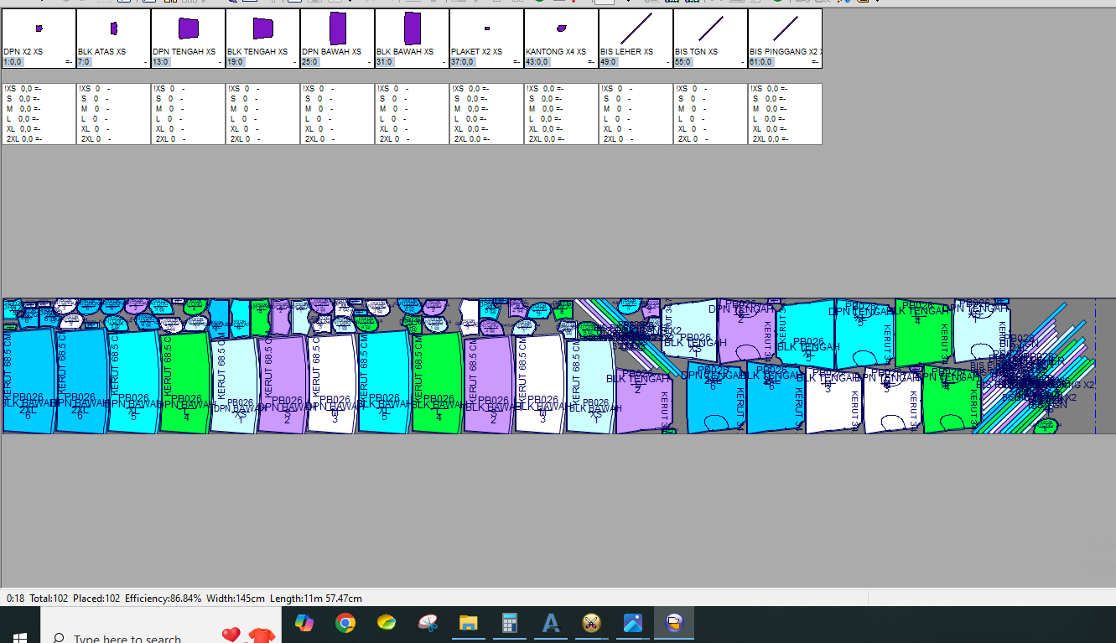Select the DPN X2 XS piece icon
Image resolution: width=1116 pixels, height=643 pixels.
39,29
